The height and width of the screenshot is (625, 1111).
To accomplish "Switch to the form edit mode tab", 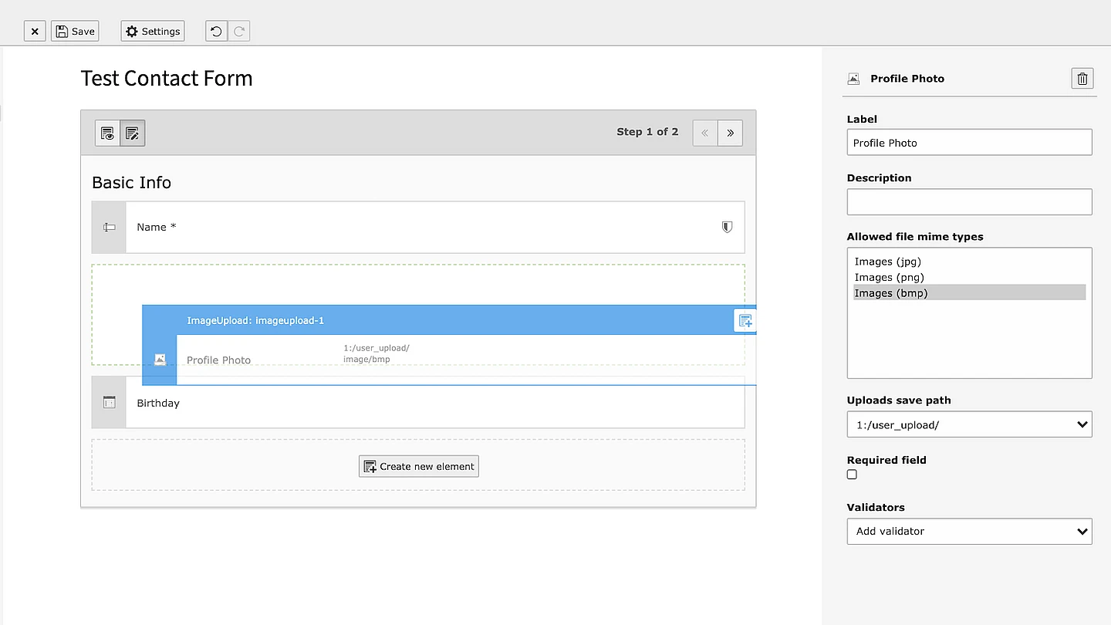I will click(x=132, y=133).
